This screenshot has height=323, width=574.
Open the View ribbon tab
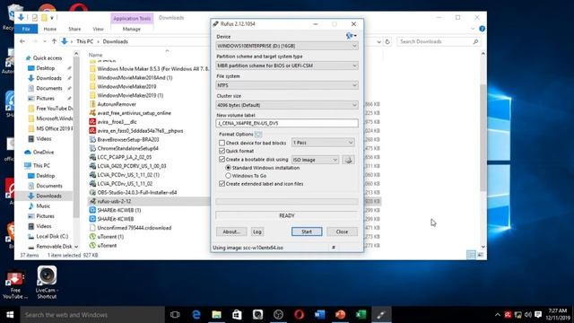(98, 29)
